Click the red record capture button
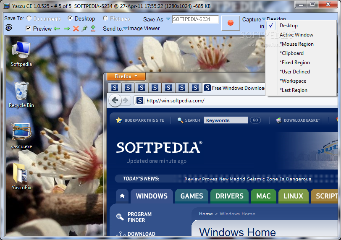 (x=231, y=23)
